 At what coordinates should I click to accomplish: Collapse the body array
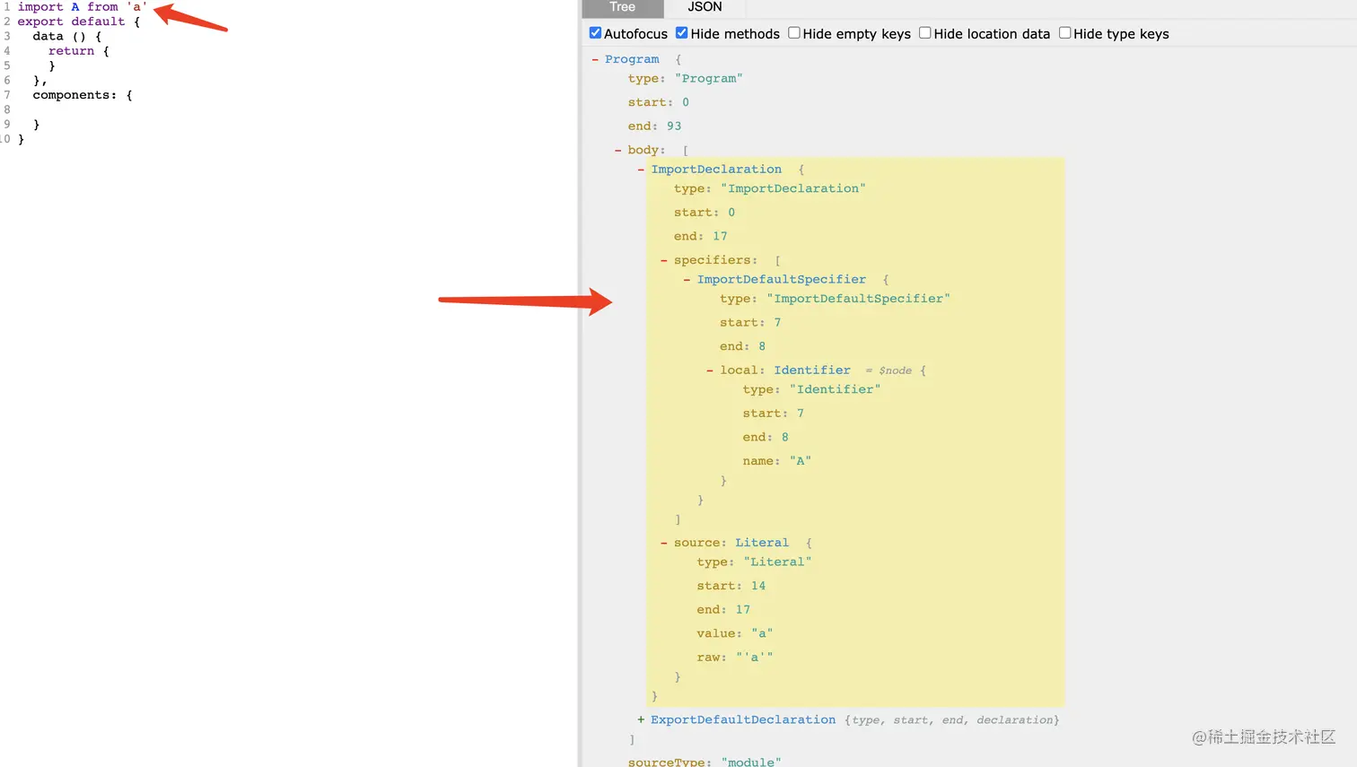tap(618, 150)
